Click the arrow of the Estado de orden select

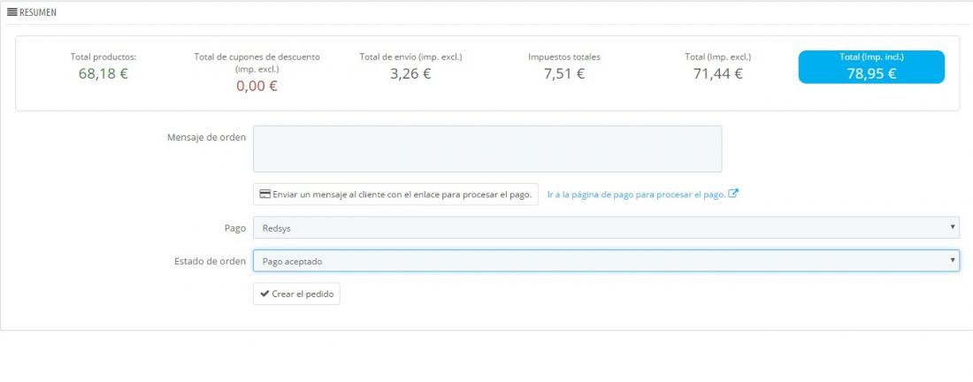(953, 261)
